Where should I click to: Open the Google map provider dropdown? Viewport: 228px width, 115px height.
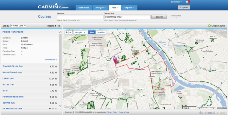pyautogui.click(x=80, y=32)
